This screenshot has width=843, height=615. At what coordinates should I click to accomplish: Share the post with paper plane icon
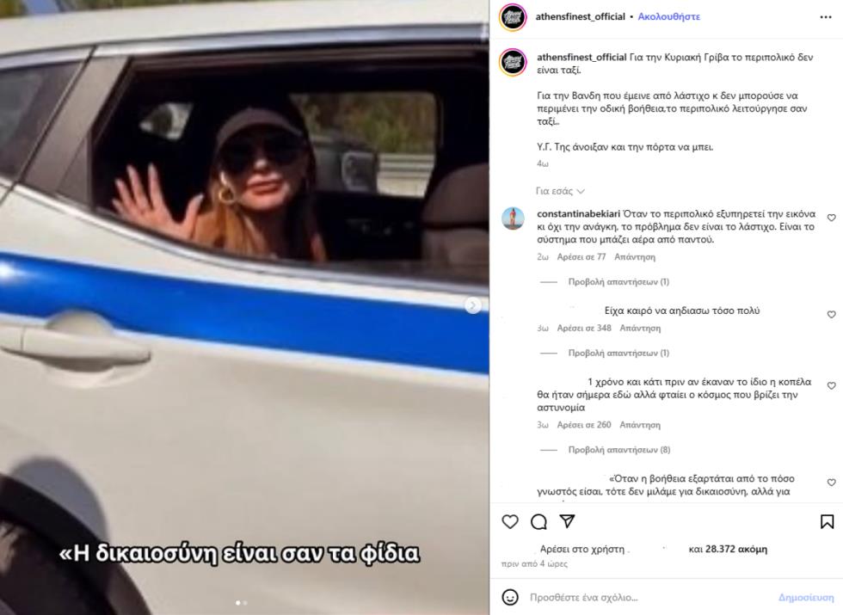(x=567, y=521)
